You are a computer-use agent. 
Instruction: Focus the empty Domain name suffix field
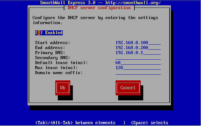click(x=138, y=73)
